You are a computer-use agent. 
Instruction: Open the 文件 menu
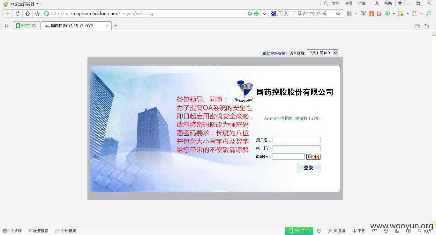click(336, 4)
